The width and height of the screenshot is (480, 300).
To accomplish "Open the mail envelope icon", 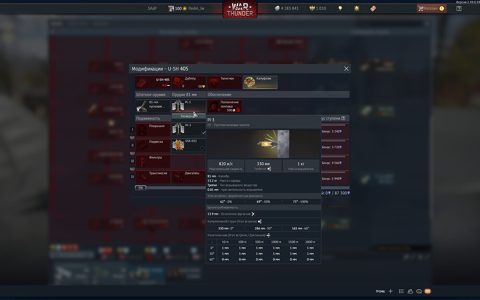I will pyautogui.click(x=428, y=291).
